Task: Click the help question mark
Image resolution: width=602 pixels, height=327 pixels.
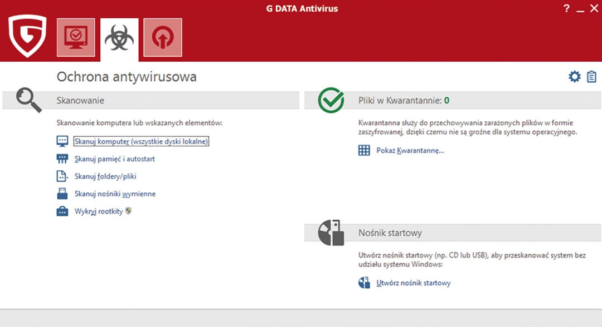Action: (566, 8)
